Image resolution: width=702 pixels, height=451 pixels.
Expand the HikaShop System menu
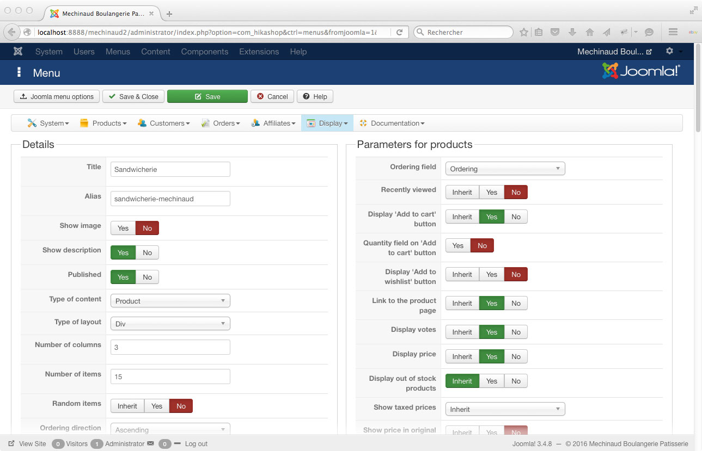click(48, 123)
